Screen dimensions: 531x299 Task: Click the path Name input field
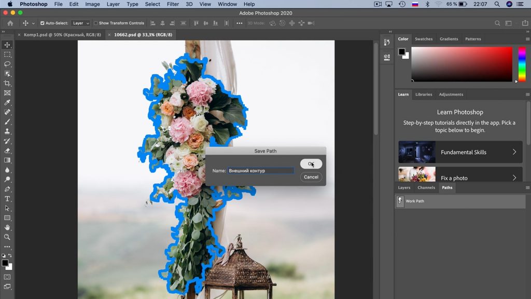[x=261, y=170]
